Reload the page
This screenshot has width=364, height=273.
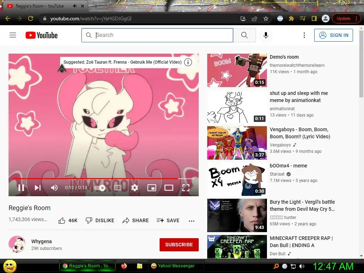[31, 18]
